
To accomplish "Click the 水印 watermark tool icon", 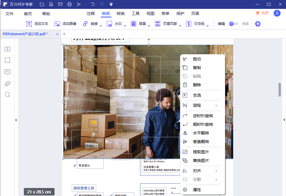I will click(109, 24).
